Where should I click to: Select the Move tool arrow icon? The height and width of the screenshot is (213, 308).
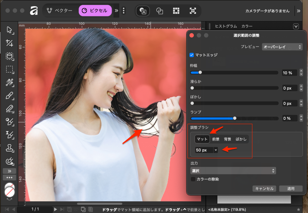click(10, 30)
